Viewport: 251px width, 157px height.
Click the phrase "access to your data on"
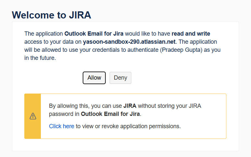(x=53, y=42)
